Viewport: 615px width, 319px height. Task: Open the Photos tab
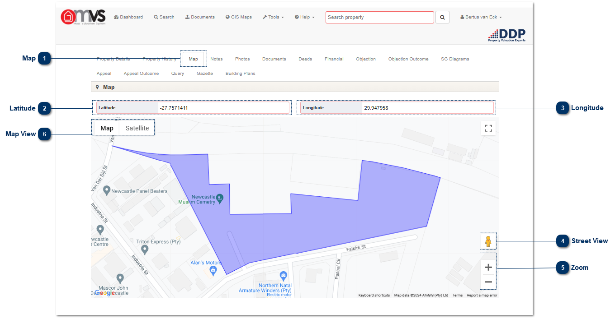pos(242,59)
